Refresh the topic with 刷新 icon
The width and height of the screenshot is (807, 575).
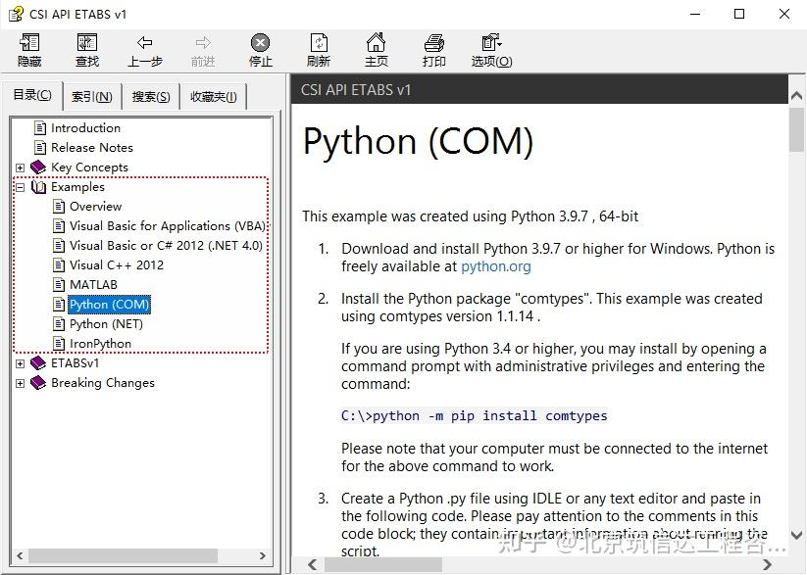pos(318,49)
